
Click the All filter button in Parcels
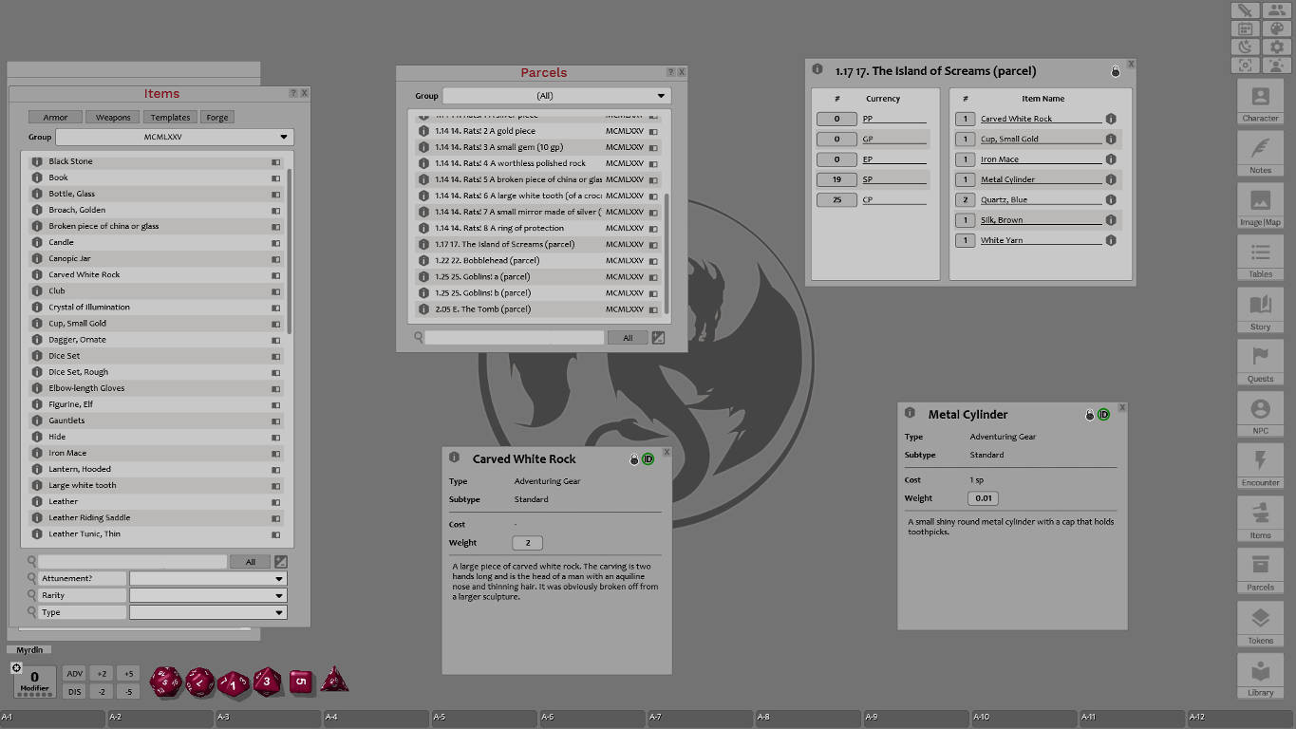coord(629,337)
